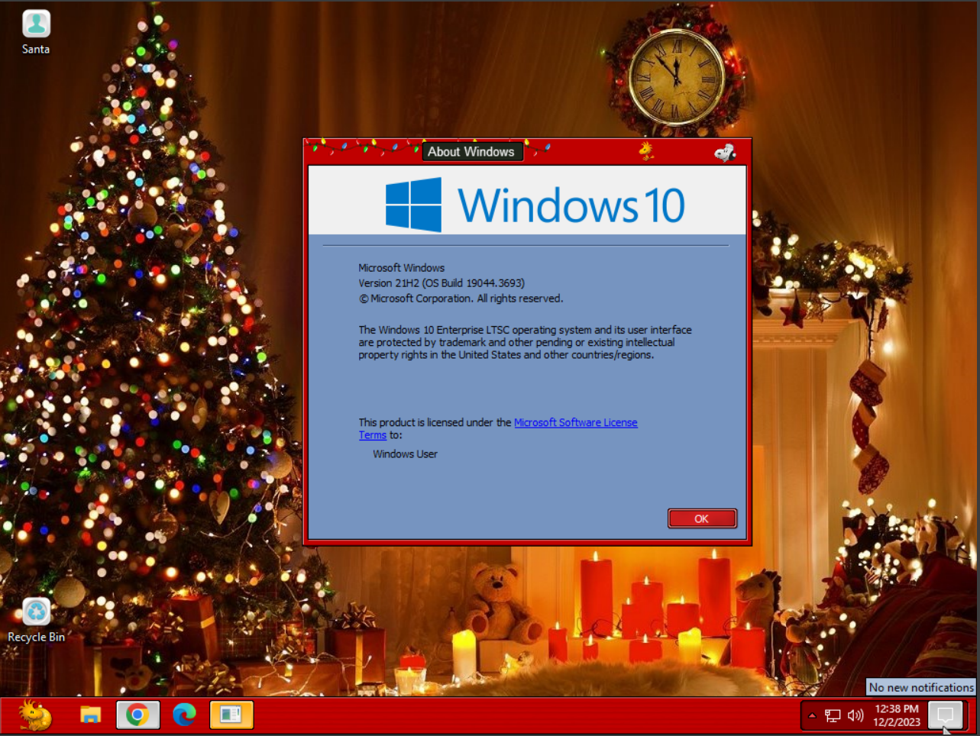The height and width of the screenshot is (736, 980).
Task: Launch Microsoft Edge from the taskbar
Action: click(184, 715)
